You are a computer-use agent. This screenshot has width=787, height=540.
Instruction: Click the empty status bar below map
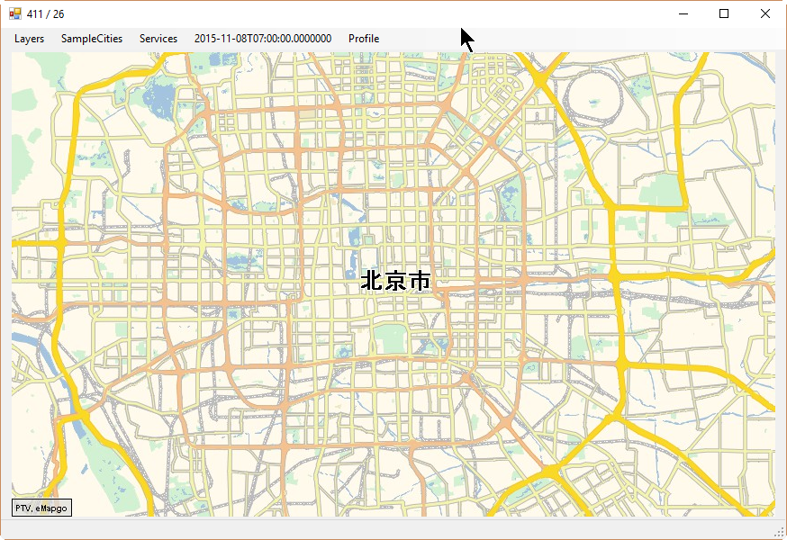click(x=393, y=528)
